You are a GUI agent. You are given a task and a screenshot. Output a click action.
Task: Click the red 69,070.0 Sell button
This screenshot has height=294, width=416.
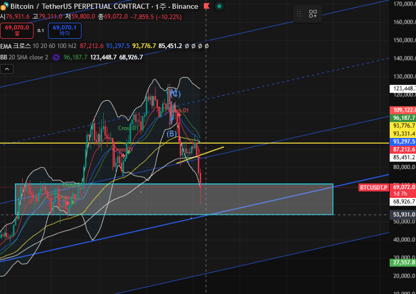pos(17,30)
